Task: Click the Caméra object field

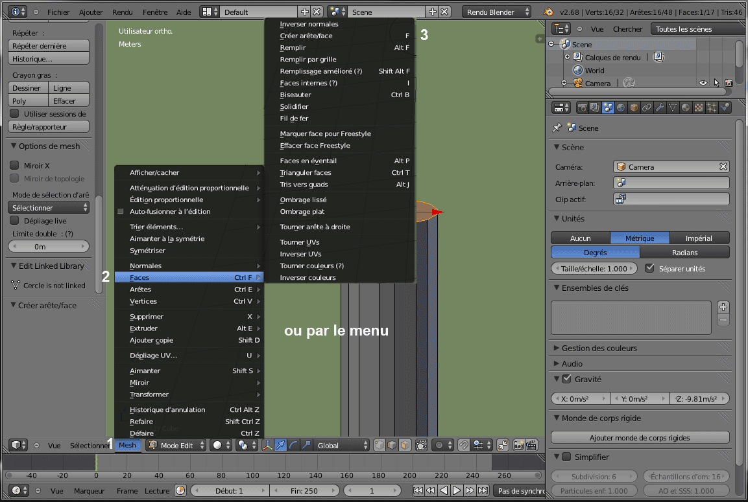Action: [671, 166]
